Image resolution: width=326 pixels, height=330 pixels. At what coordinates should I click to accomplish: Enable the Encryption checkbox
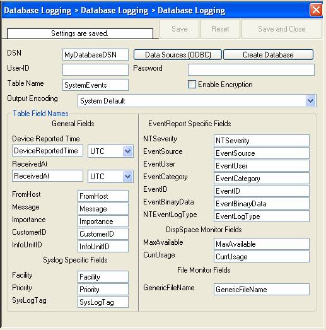click(192, 85)
